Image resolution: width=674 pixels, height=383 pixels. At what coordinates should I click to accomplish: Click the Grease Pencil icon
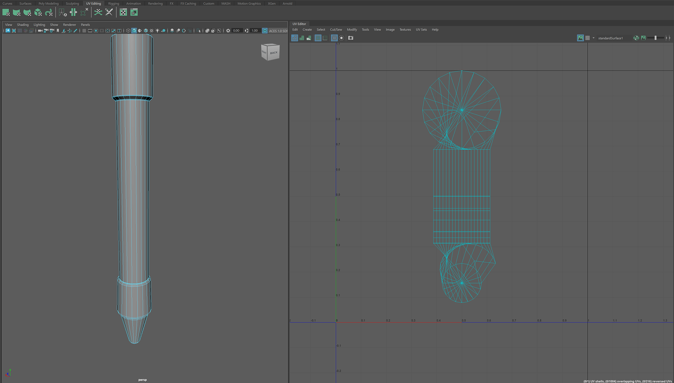click(75, 31)
